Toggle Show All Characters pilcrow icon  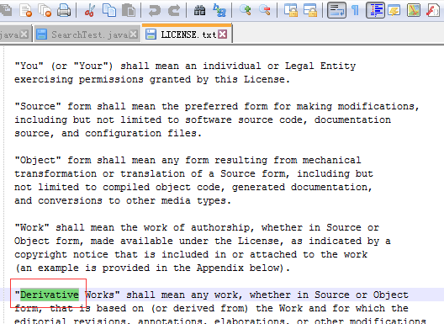pos(355,10)
